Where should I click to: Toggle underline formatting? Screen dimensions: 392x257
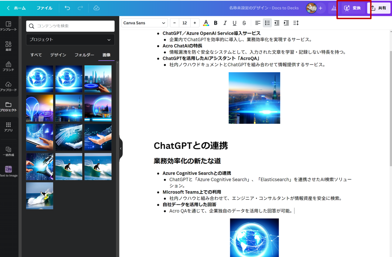(235, 23)
